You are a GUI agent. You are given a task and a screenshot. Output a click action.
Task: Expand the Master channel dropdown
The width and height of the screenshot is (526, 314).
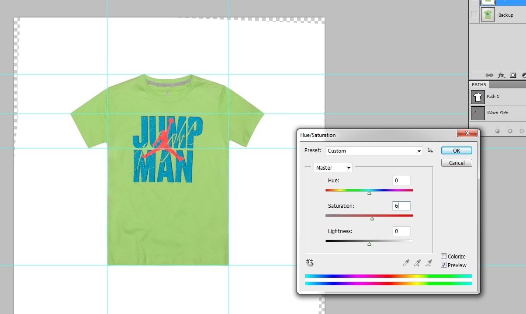tap(333, 167)
